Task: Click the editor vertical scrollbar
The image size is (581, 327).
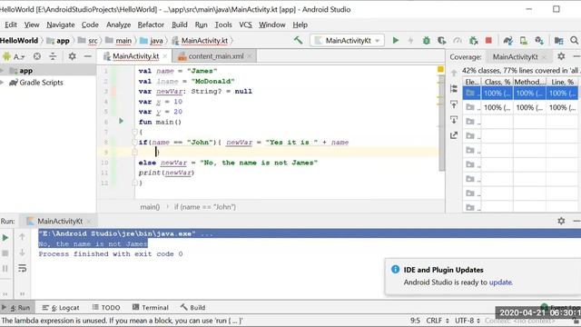Action: (441, 123)
